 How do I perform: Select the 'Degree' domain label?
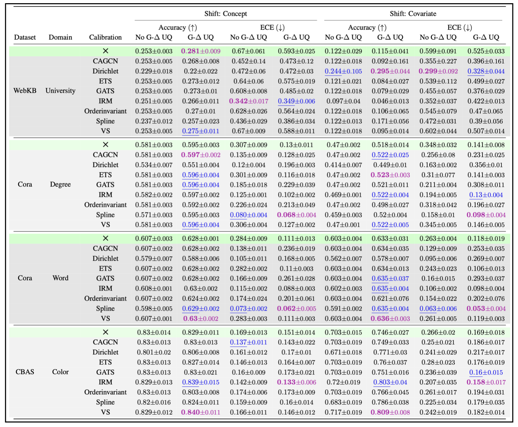(x=60, y=184)
